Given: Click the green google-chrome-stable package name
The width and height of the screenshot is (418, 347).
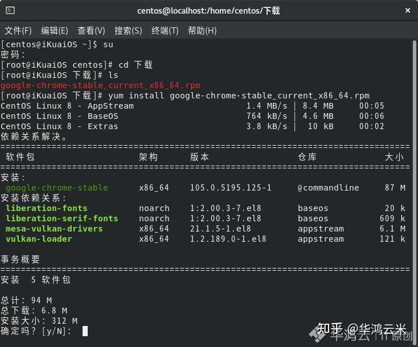Looking at the screenshot, I should point(57,188).
